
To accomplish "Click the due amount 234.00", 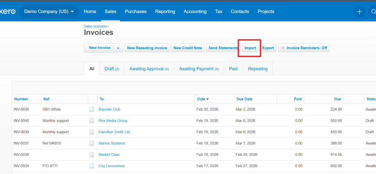I will (x=336, y=109).
